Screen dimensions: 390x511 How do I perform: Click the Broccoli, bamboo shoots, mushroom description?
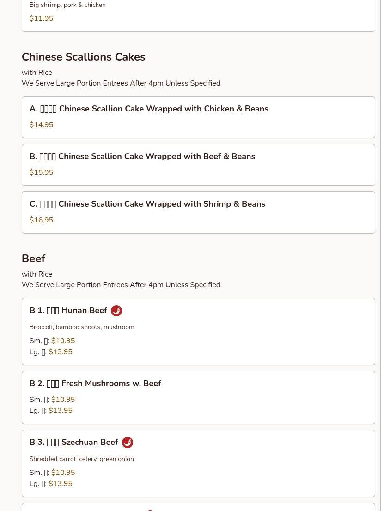coord(82,327)
